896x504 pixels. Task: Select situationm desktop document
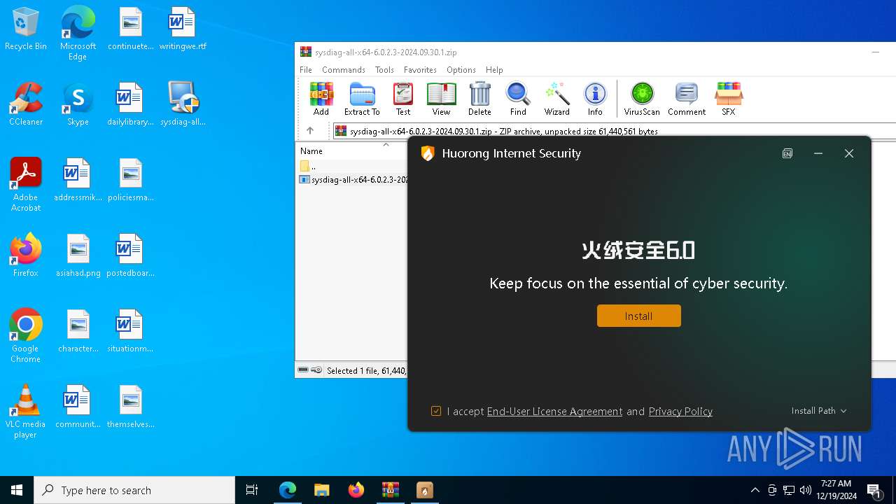coord(130,331)
